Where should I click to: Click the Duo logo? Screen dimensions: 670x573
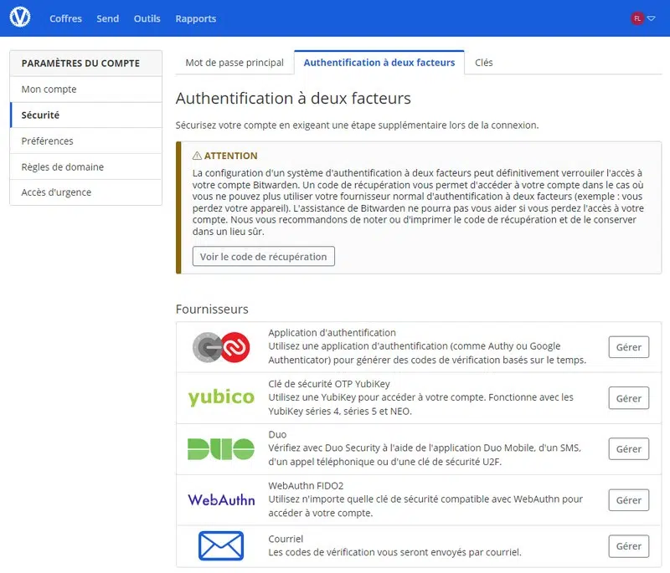tap(221, 449)
